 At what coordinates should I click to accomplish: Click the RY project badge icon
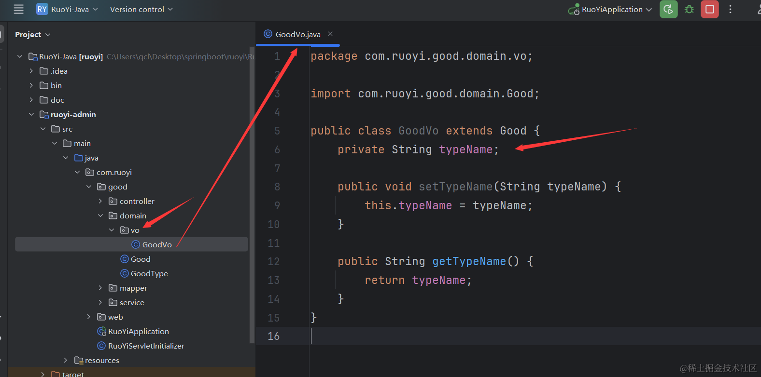42,9
